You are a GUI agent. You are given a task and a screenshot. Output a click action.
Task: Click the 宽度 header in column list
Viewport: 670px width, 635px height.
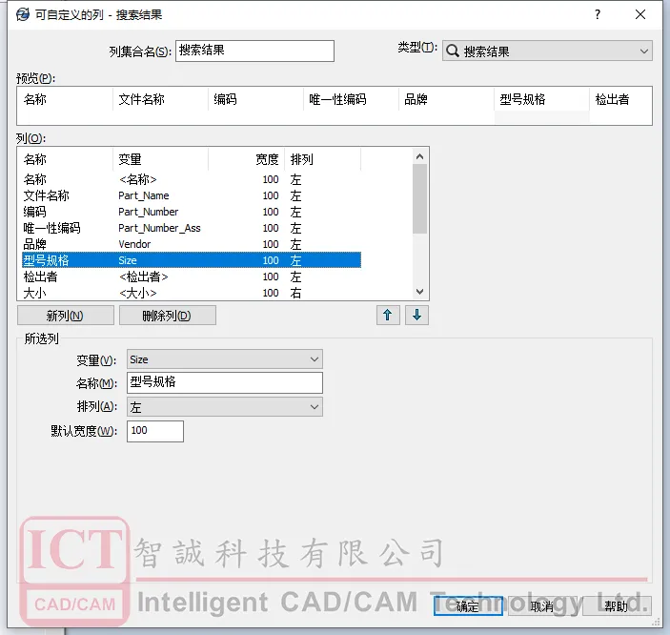247,159
